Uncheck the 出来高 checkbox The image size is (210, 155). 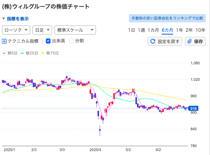(48, 41)
